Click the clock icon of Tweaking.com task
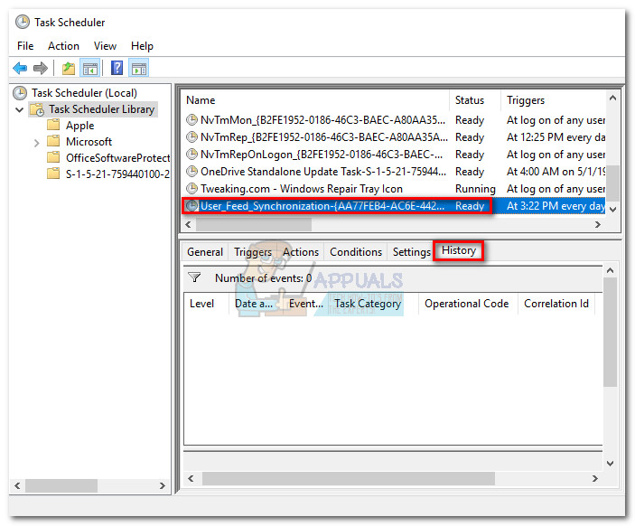 pyautogui.click(x=191, y=188)
